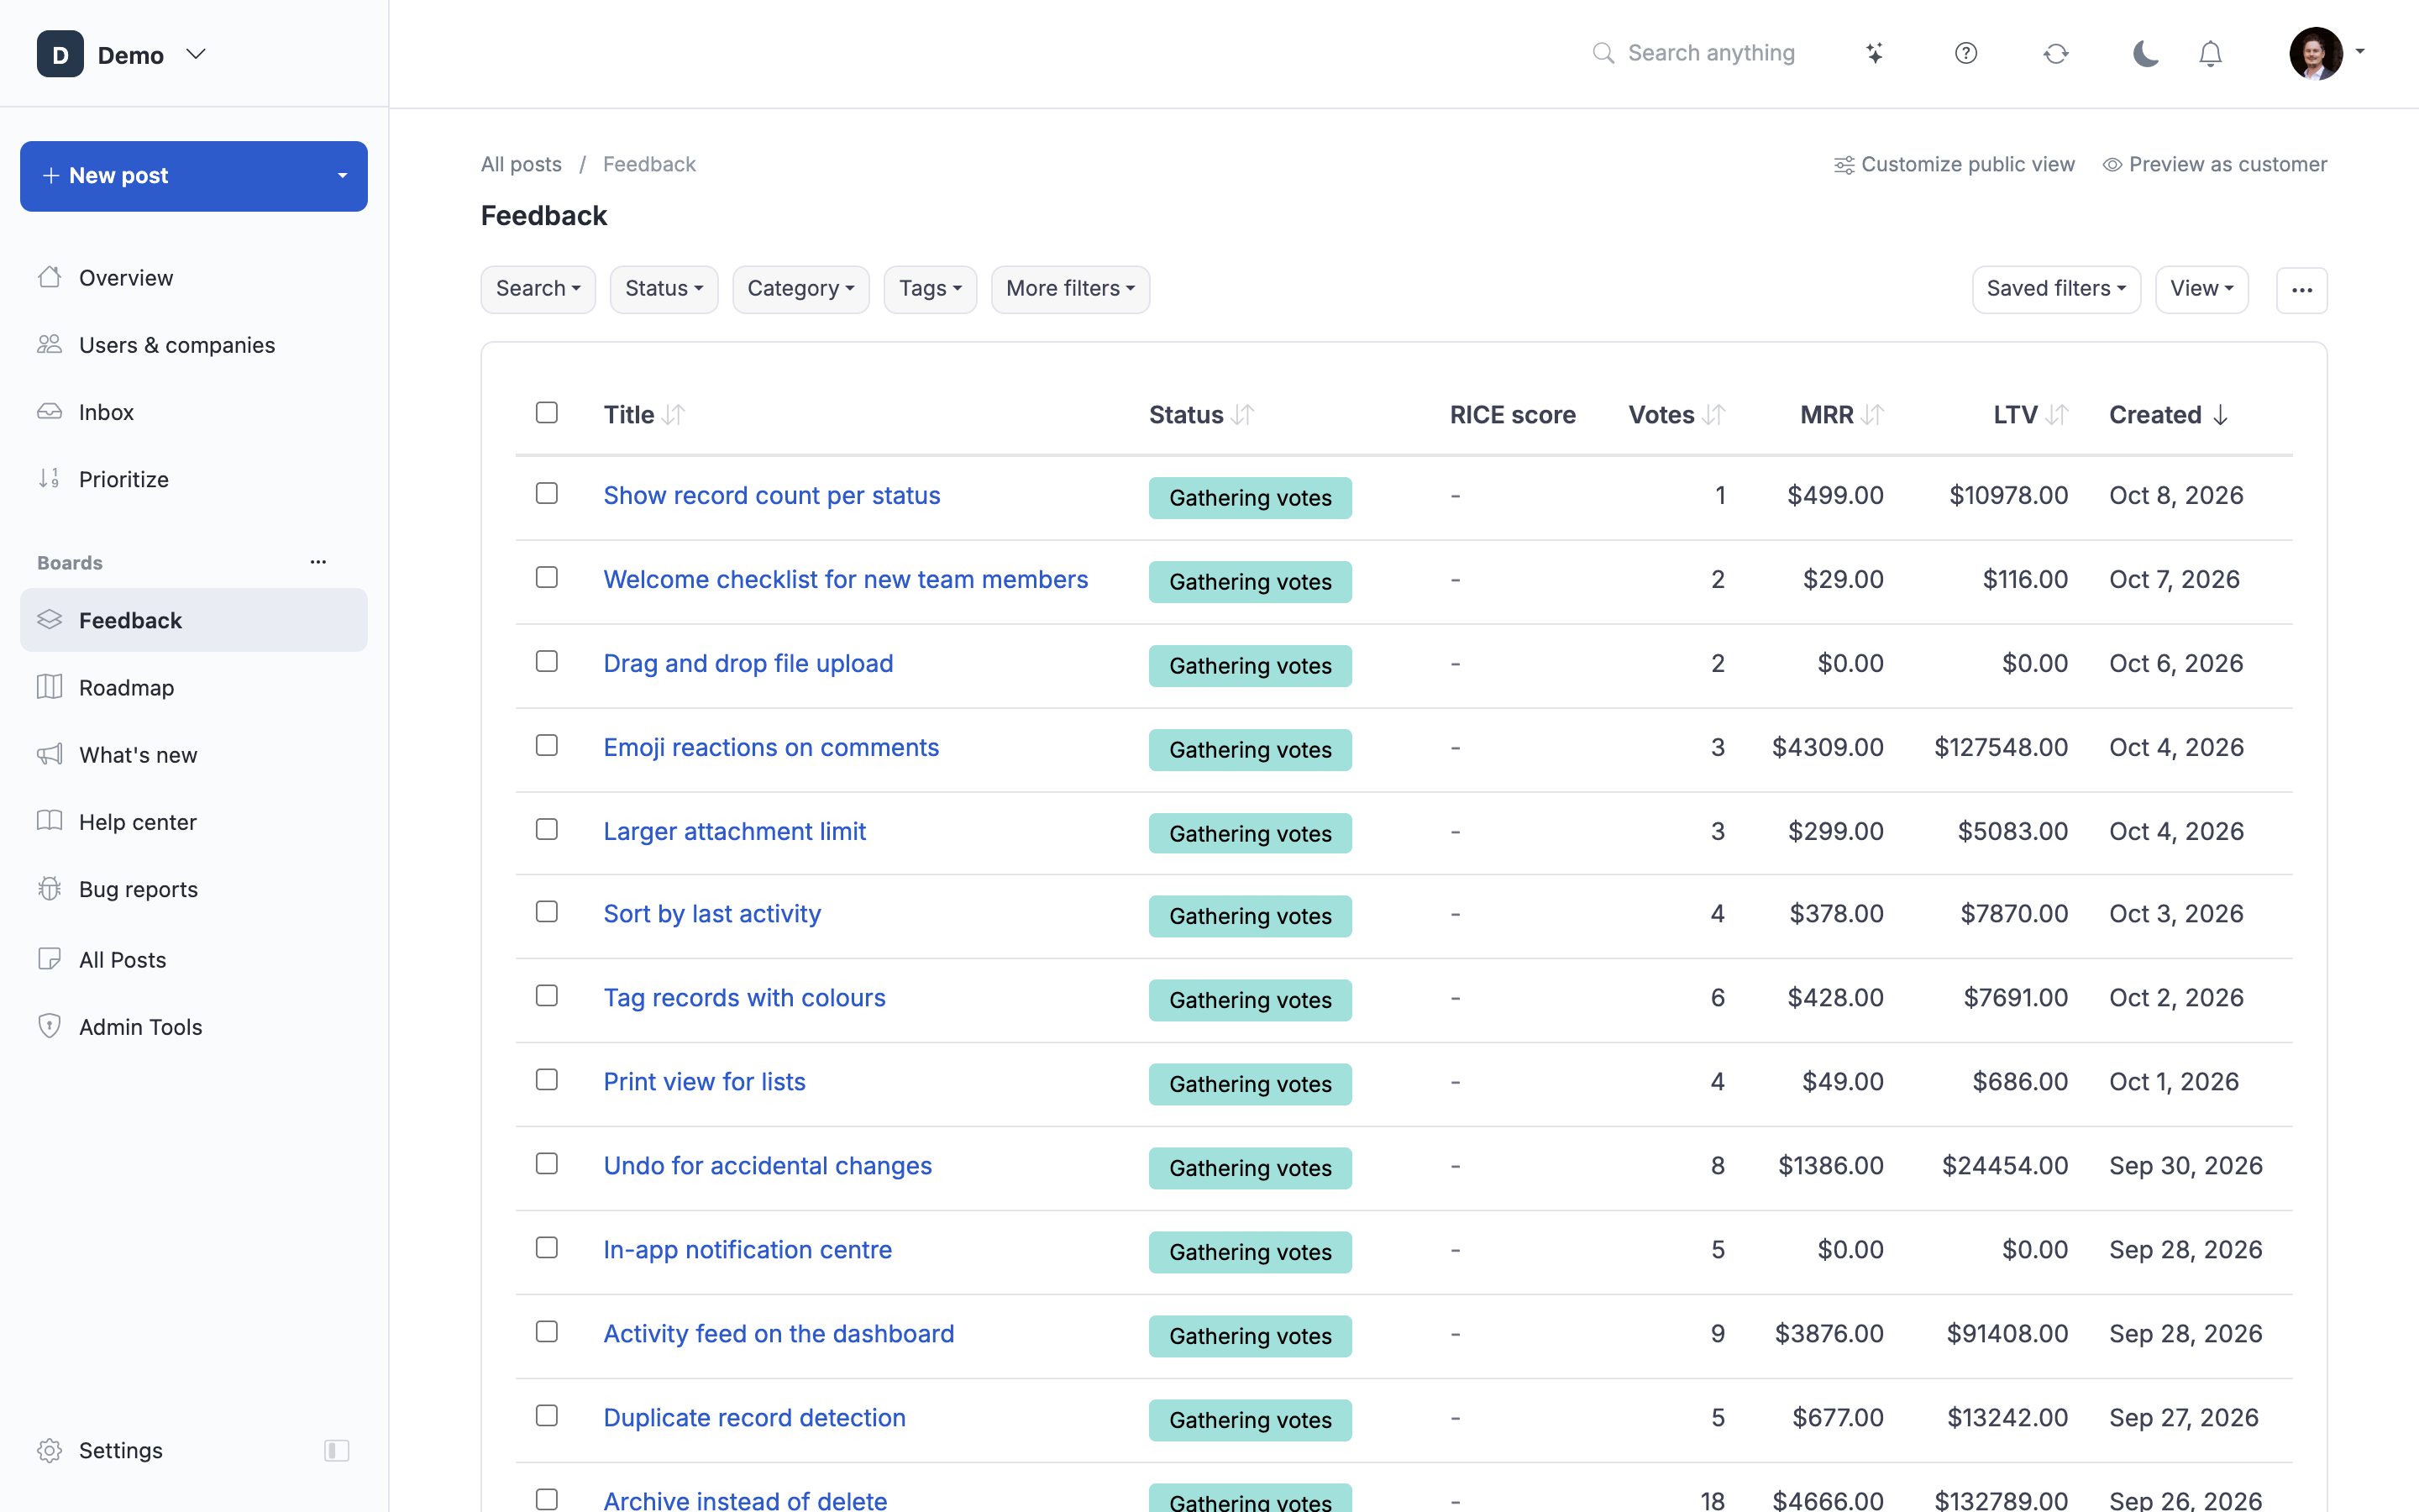Click the Demo workspace logo badge

coord(60,54)
